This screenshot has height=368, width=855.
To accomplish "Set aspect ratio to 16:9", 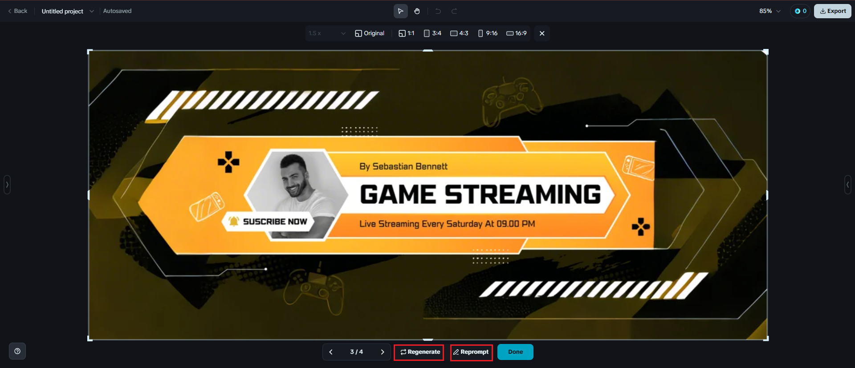I will click(517, 33).
